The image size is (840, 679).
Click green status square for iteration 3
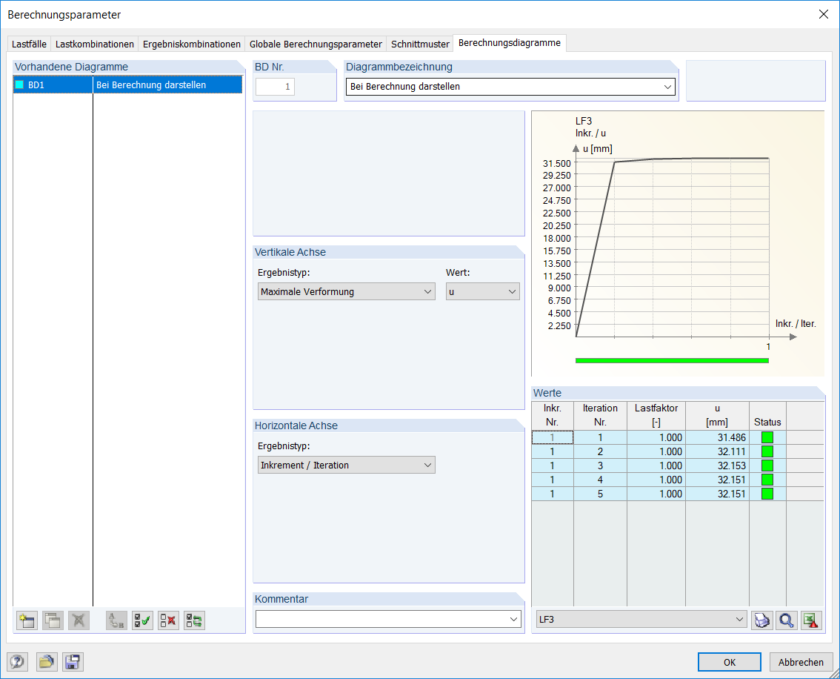[x=767, y=466]
